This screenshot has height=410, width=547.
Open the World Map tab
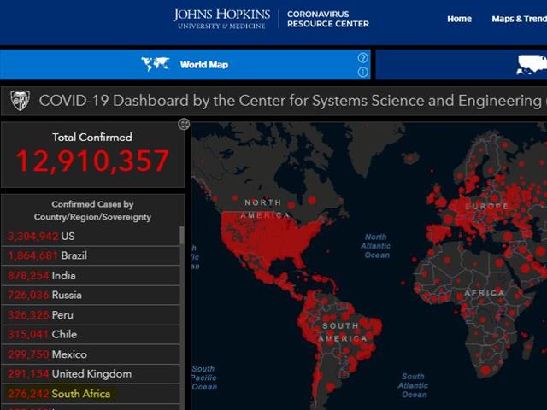coord(185,65)
